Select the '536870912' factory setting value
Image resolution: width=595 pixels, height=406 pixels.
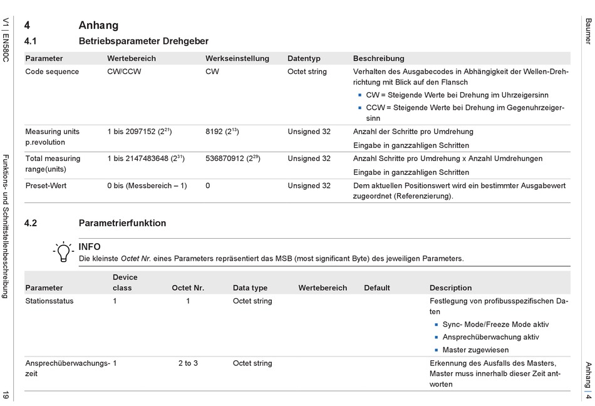pos(225,159)
